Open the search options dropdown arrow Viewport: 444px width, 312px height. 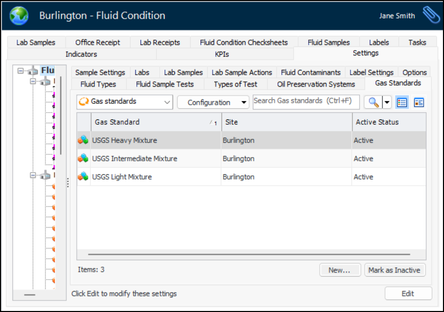tap(387, 102)
